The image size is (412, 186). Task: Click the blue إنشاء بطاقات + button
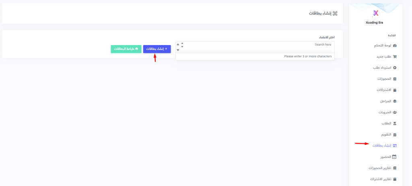click(157, 49)
